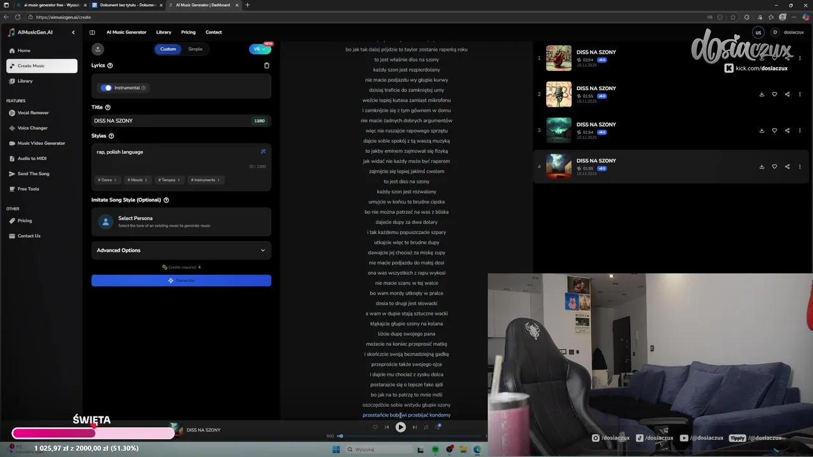Viewport: 813px width, 457px height.
Task: Expand the # Instruments tag list
Action: [206, 180]
